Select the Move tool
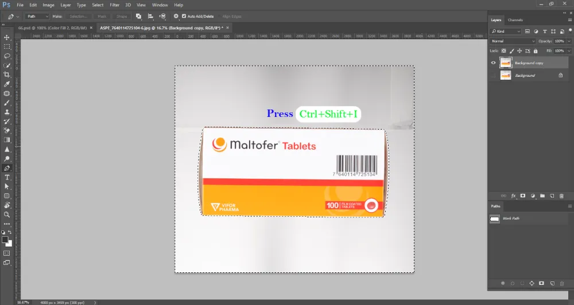This screenshot has width=574, height=305. click(6, 37)
